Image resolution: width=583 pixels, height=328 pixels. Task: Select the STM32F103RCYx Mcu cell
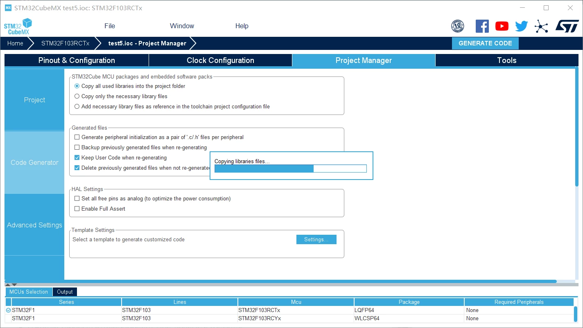click(x=296, y=319)
